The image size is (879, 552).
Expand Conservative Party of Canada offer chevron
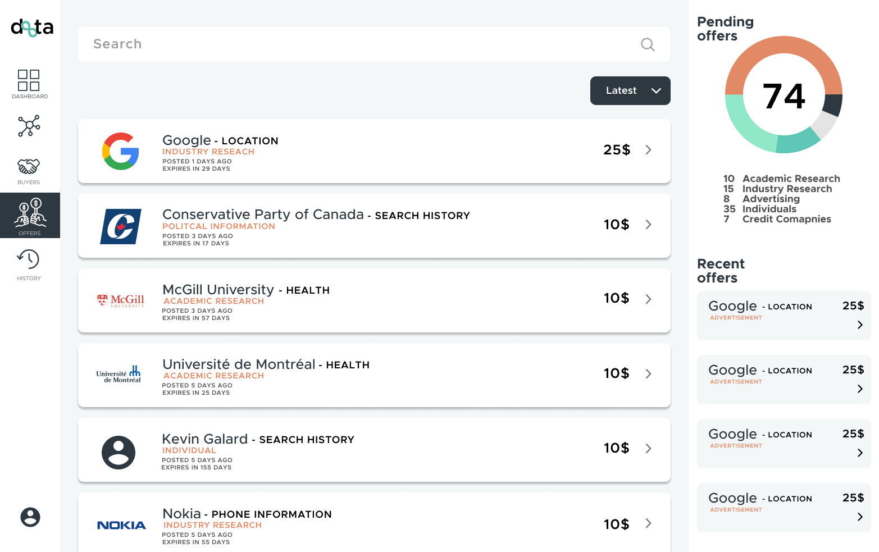click(649, 225)
